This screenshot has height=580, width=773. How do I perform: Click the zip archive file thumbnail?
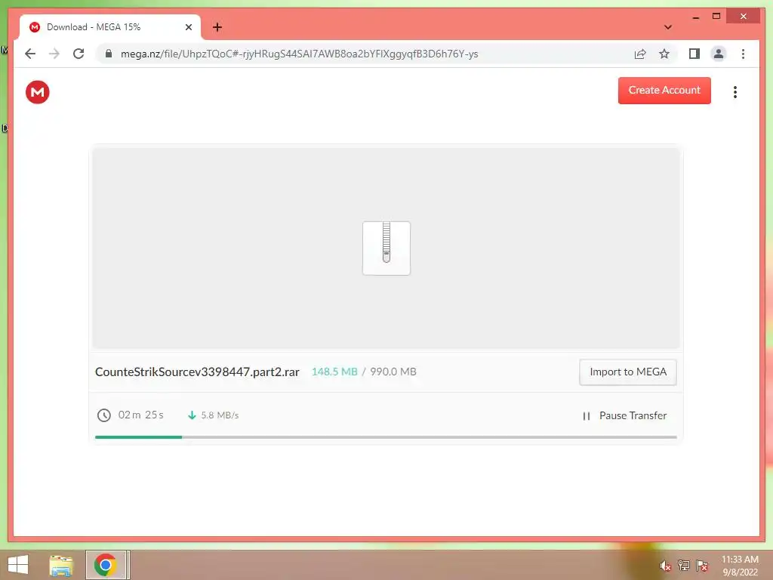pos(386,248)
